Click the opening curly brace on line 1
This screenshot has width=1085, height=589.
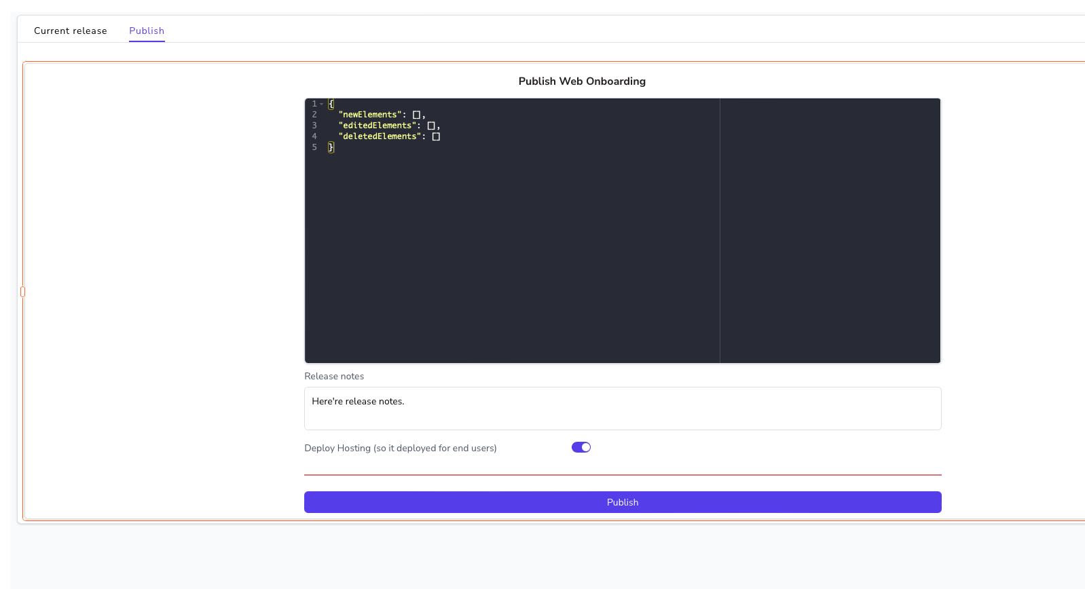tap(331, 104)
